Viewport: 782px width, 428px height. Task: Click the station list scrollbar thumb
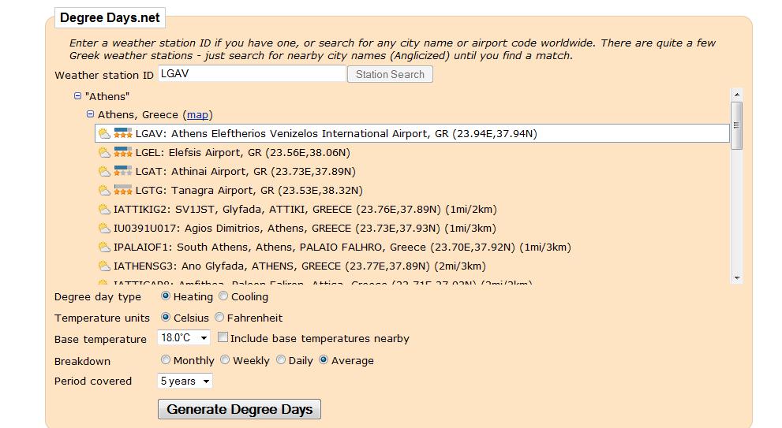(x=736, y=125)
